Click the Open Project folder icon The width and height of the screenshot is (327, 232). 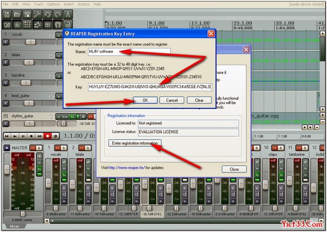tap(17, 14)
